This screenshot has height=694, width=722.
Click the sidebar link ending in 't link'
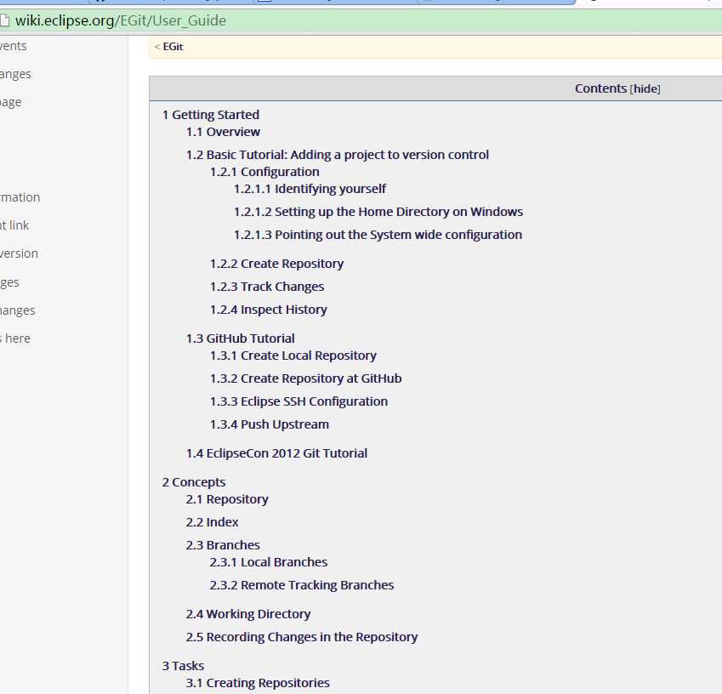pyautogui.click(x=14, y=225)
